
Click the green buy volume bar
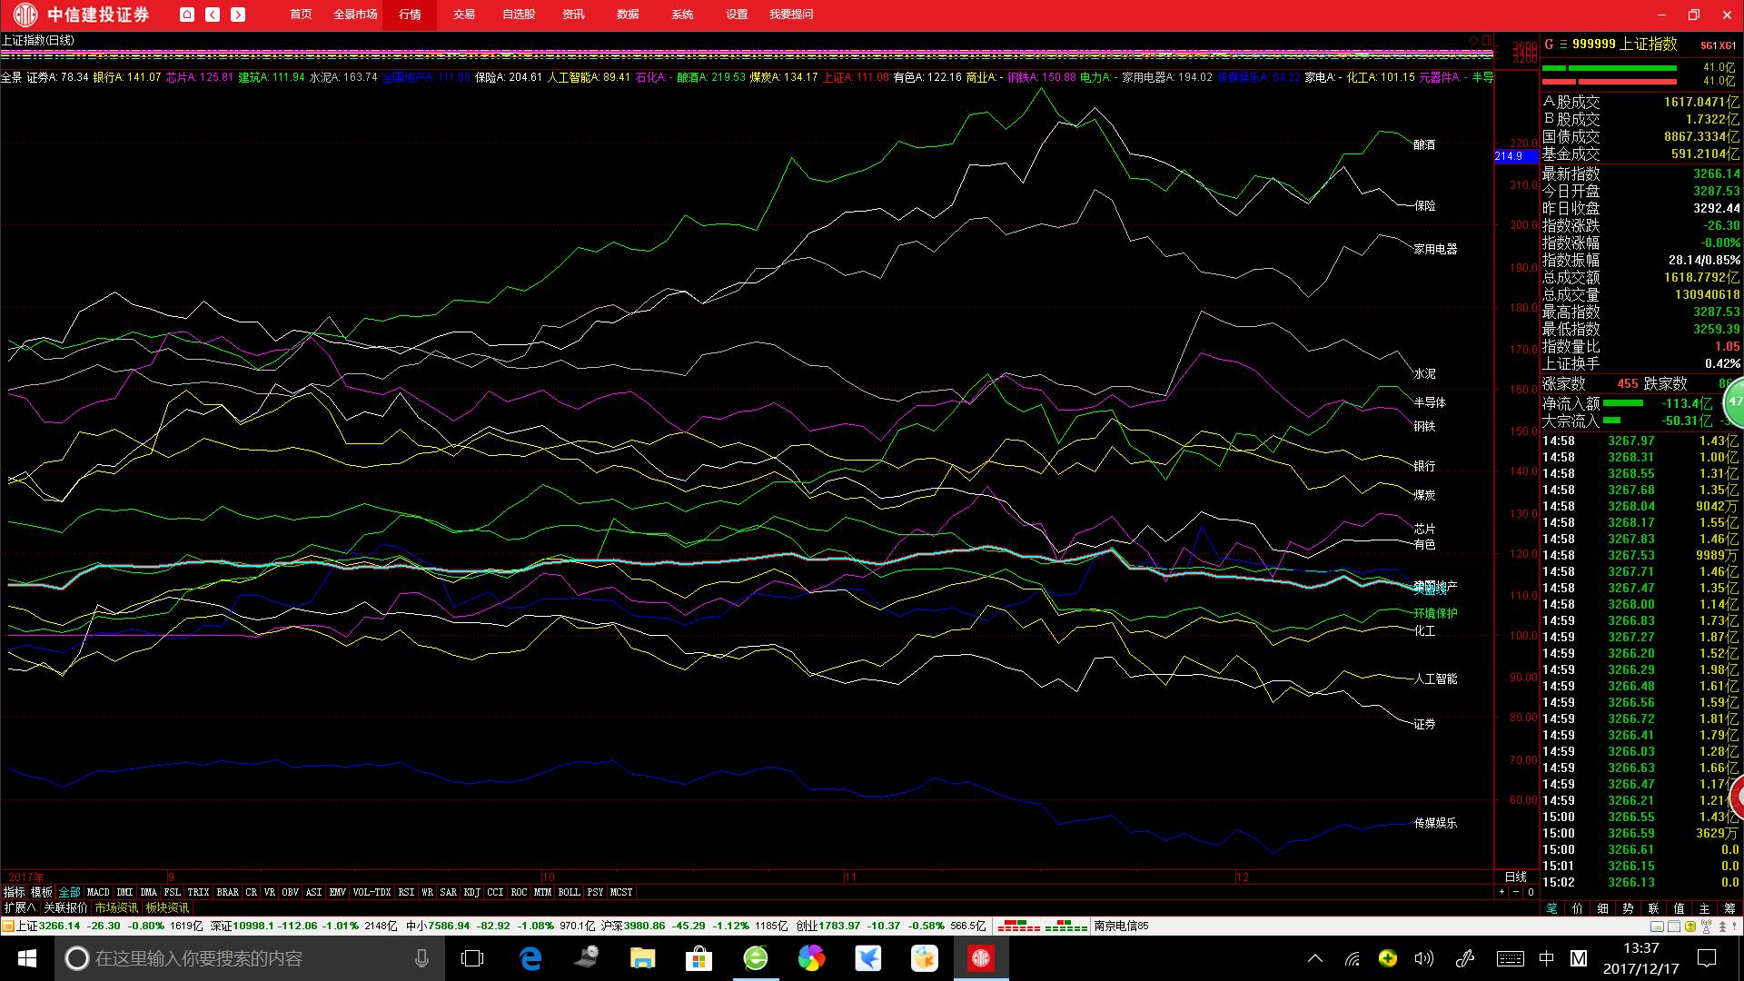(1610, 68)
